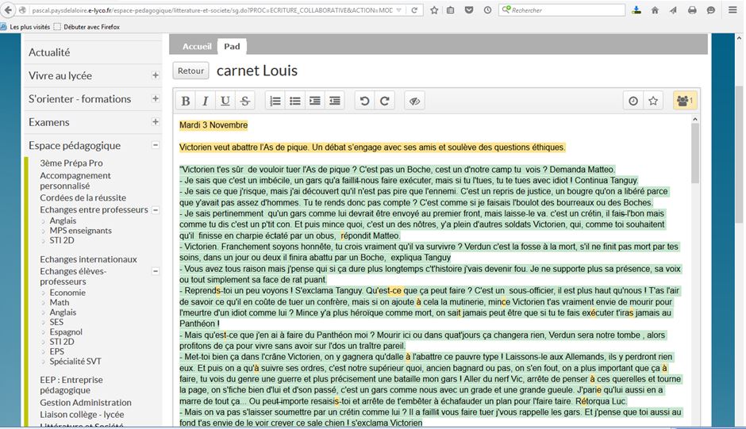
Task: Insert a bulleted list
Action: coord(294,101)
